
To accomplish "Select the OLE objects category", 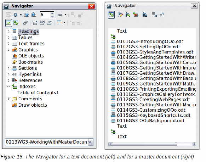I will [x=31, y=56].
